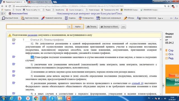The image size is (179, 101).
Task: Click the document scrollbar thumb
Action: coord(161,49)
